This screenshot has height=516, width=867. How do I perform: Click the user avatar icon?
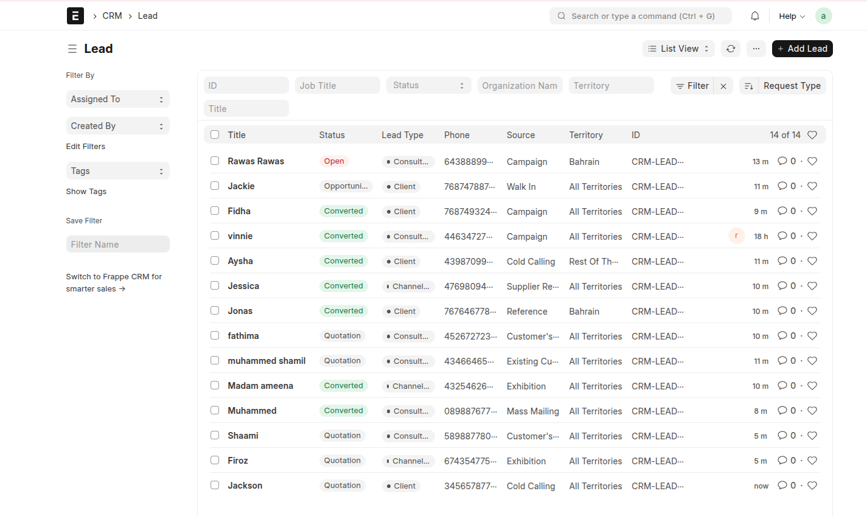(x=823, y=16)
